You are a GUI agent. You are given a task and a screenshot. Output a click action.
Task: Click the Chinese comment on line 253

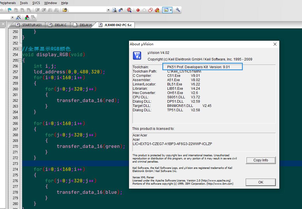tap(47, 49)
